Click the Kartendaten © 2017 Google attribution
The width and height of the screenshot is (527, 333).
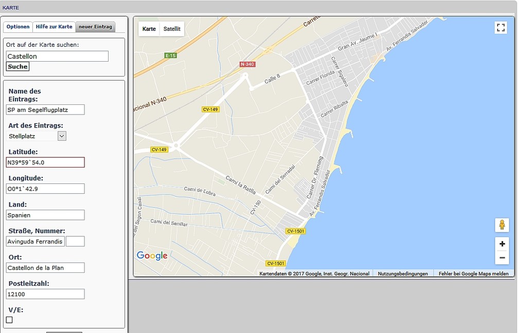pos(314,273)
